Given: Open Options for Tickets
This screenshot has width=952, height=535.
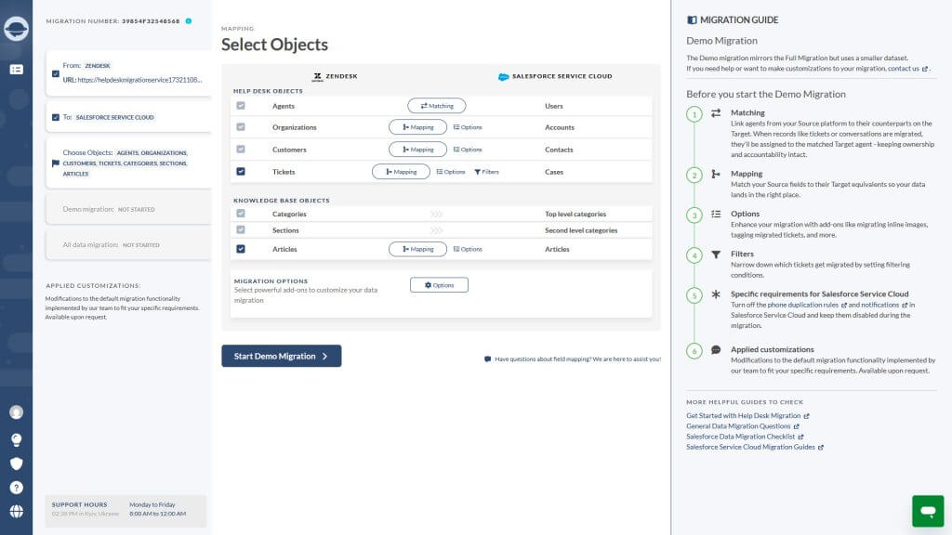Looking at the screenshot, I should (451, 172).
